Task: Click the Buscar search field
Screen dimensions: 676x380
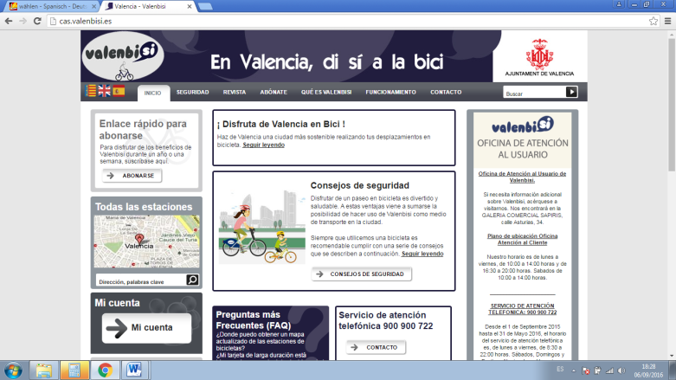Action: click(534, 93)
